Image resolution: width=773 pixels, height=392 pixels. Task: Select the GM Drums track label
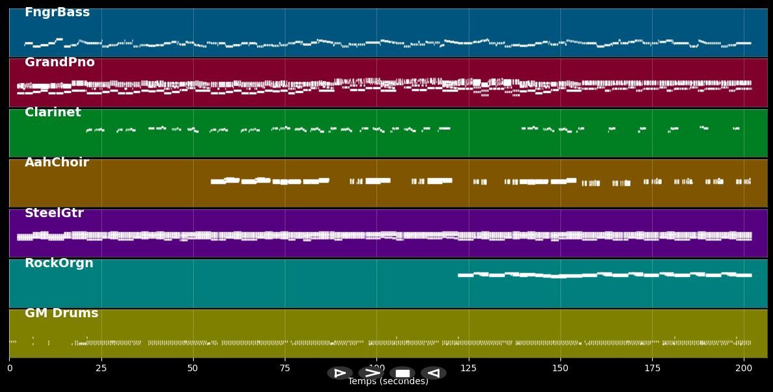62,313
